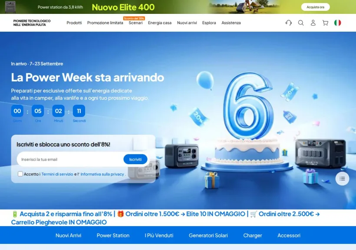Click the Carrello Pieghevole IN OMAGGIO text

click(x=59, y=222)
